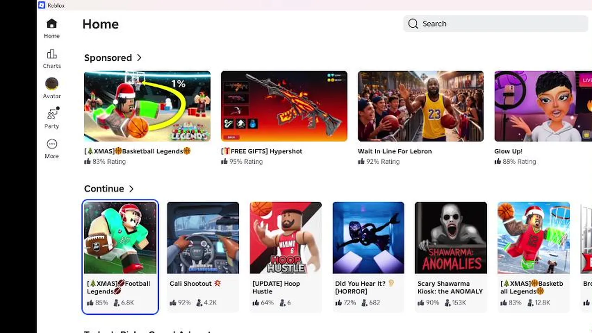Click the thumbs-up icon beside 85% on Football Legends

pos(90,302)
